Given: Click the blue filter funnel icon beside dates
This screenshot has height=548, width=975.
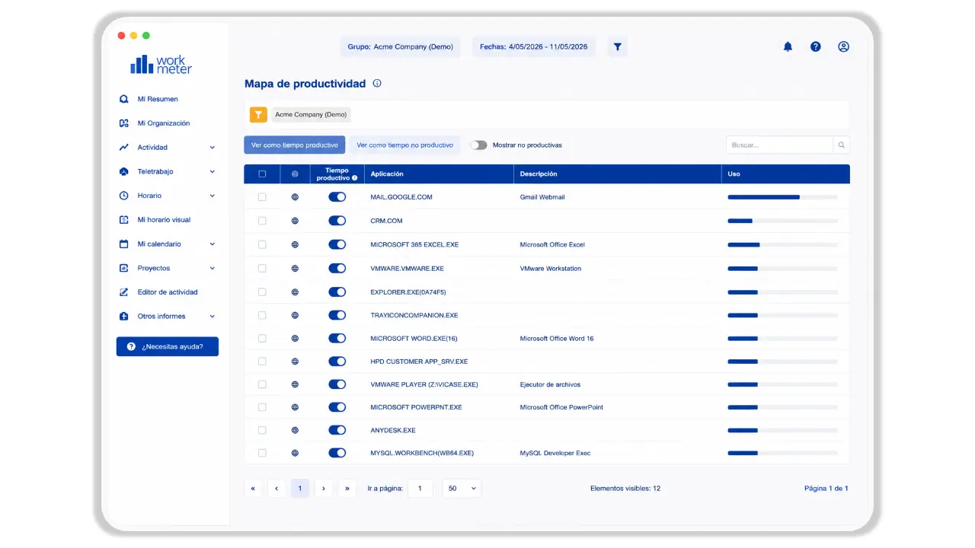Looking at the screenshot, I should pyautogui.click(x=618, y=46).
